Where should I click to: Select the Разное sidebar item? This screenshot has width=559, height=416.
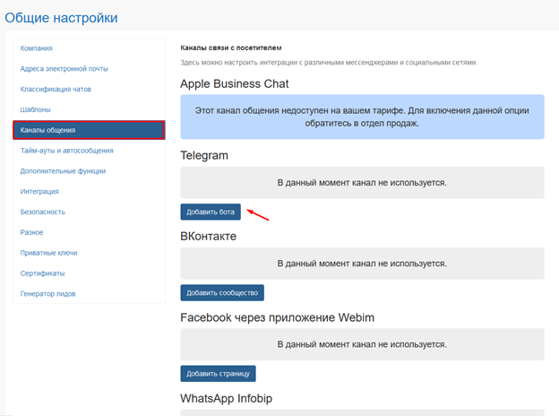coord(31,232)
